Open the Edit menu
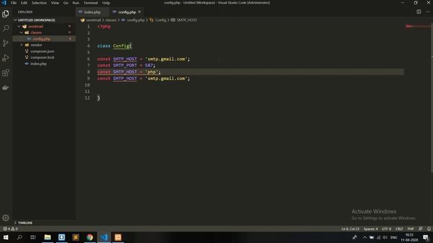Screen dimensions: 433x243 pos(24,3)
